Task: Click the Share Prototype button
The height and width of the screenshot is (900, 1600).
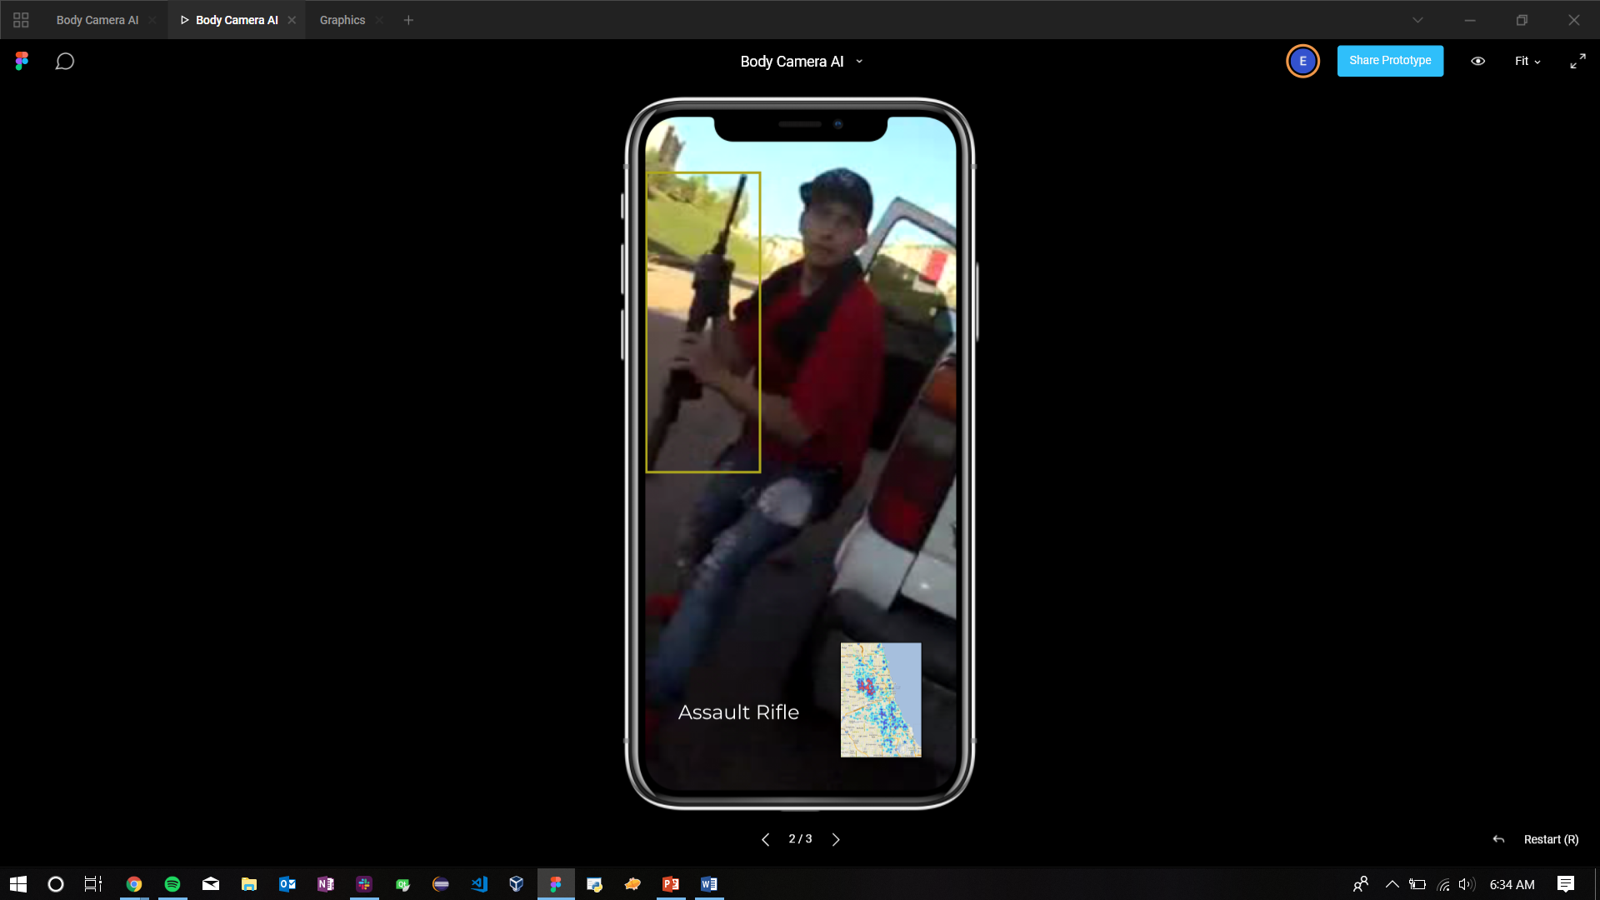Action: pos(1390,61)
